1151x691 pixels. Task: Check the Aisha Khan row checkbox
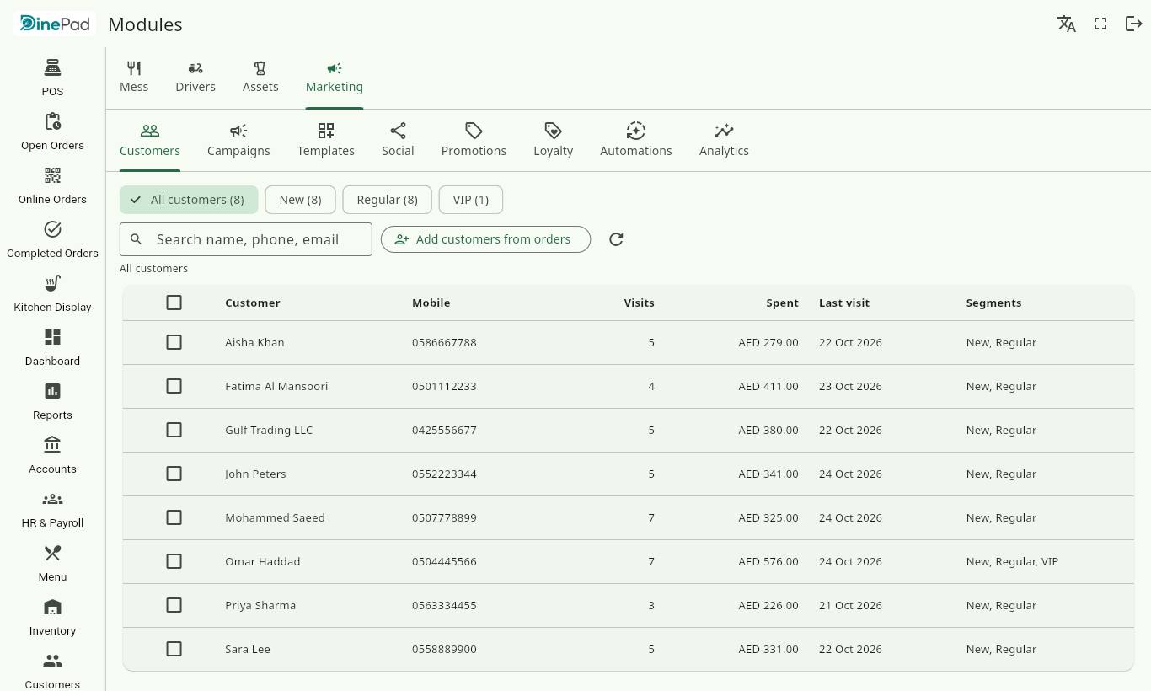[174, 342]
